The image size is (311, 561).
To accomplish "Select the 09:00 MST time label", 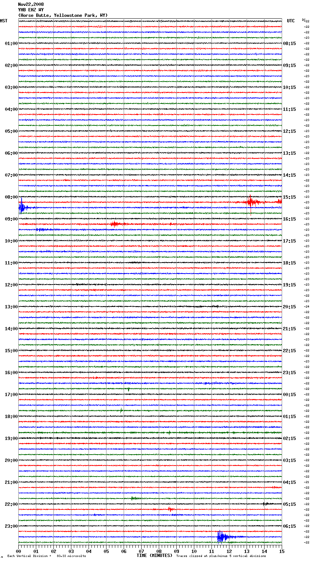I will 11,219.
